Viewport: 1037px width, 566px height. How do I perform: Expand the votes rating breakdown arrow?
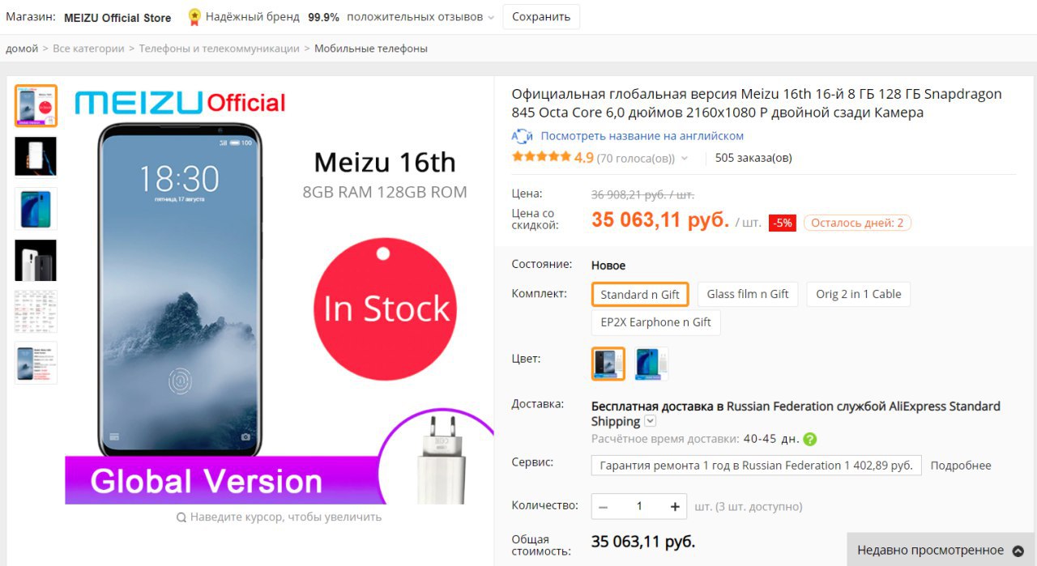(685, 159)
